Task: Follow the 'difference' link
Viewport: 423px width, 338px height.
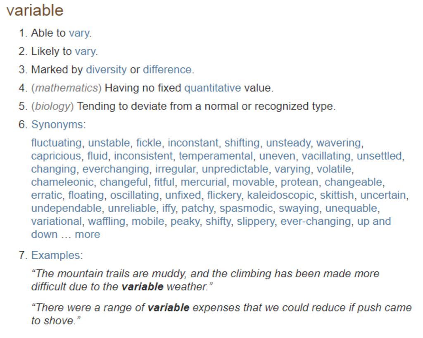Action: click(167, 70)
